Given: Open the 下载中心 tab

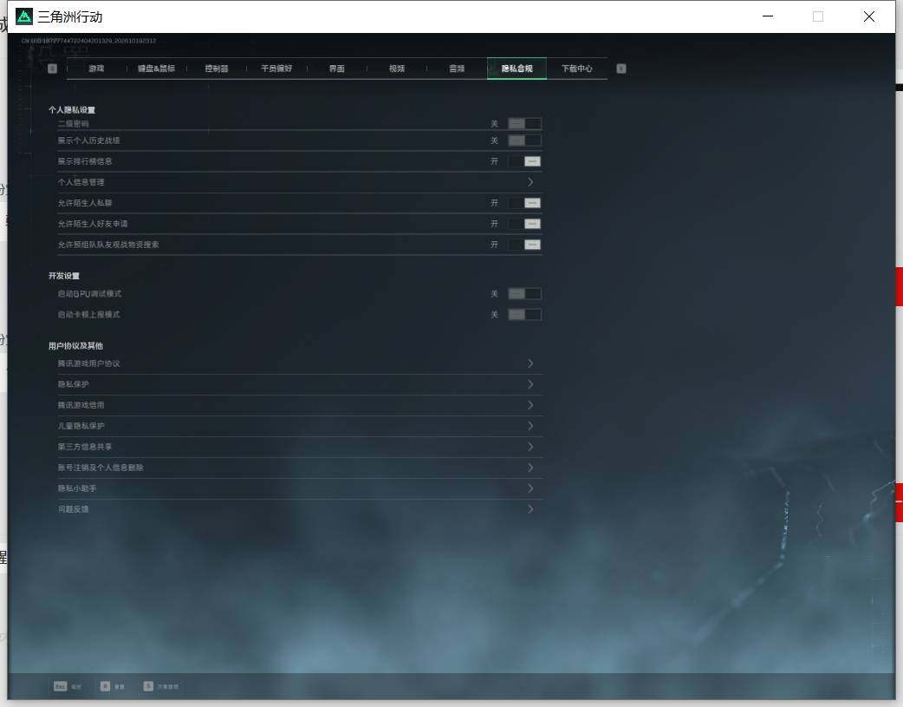Looking at the screenshot, I should pos(577,69).
